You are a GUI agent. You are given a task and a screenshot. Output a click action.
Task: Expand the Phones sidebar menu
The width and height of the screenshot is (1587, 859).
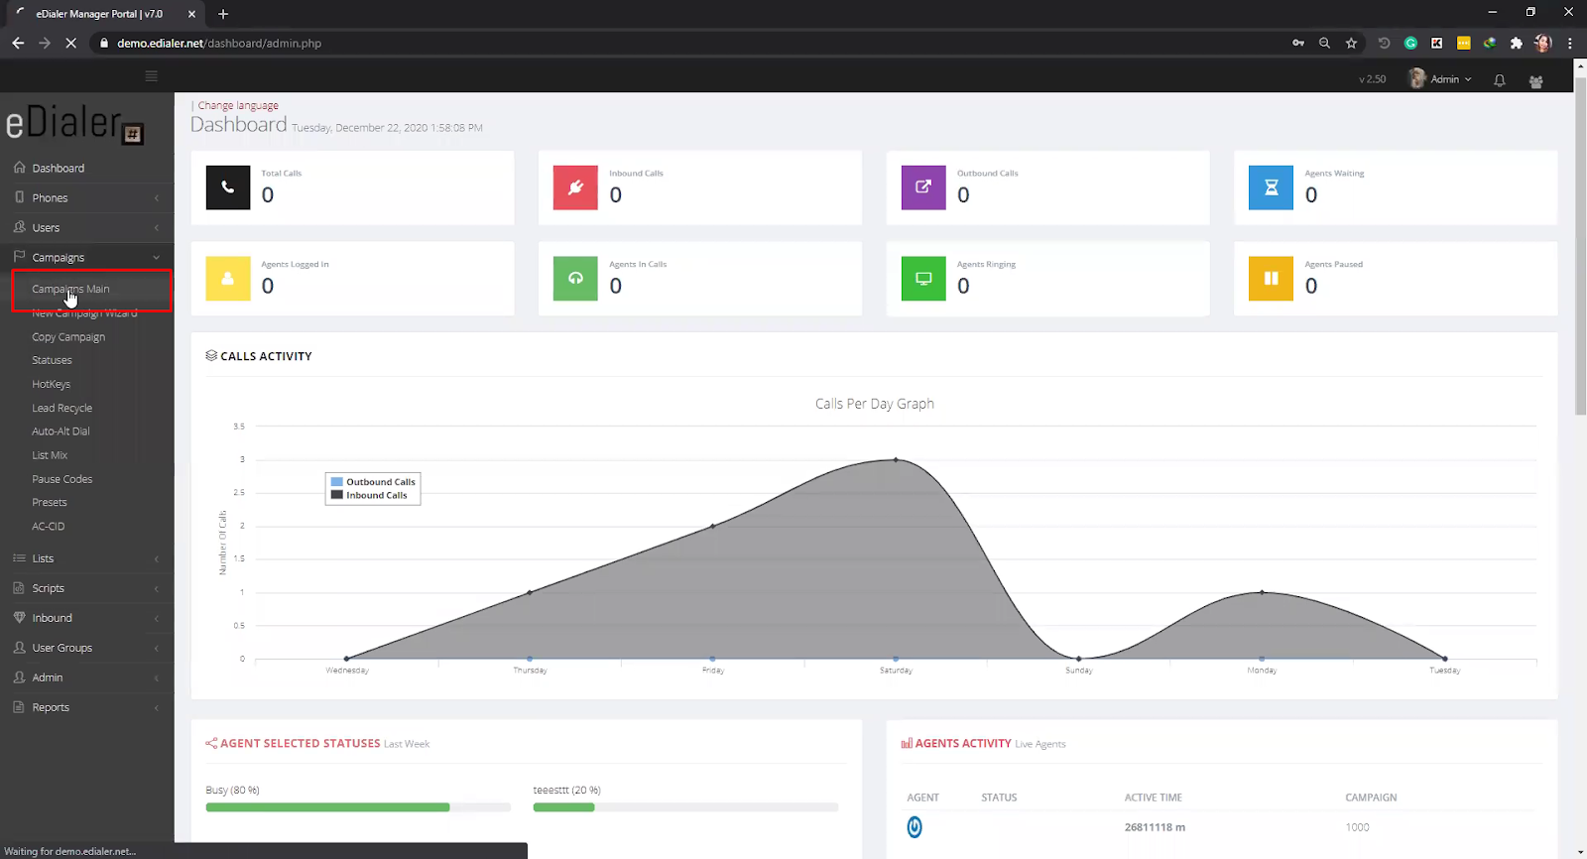click(x=87, y=197)
